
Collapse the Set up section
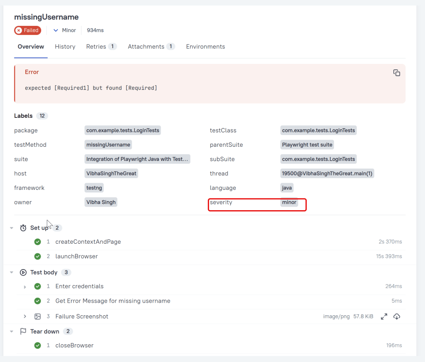point(12,228)
